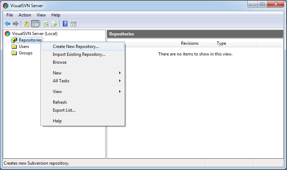Click the green Refresh toolbar icon
Image resolution: width=287 pixels, height=170 pixels.
tap(46, 24)
